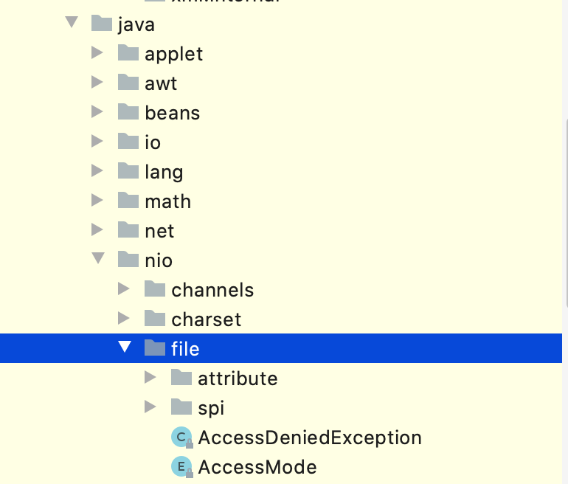Collapse the selected file folder arrow
The height and width of the screenshot is (484, 568).
(x=125, y=348)
